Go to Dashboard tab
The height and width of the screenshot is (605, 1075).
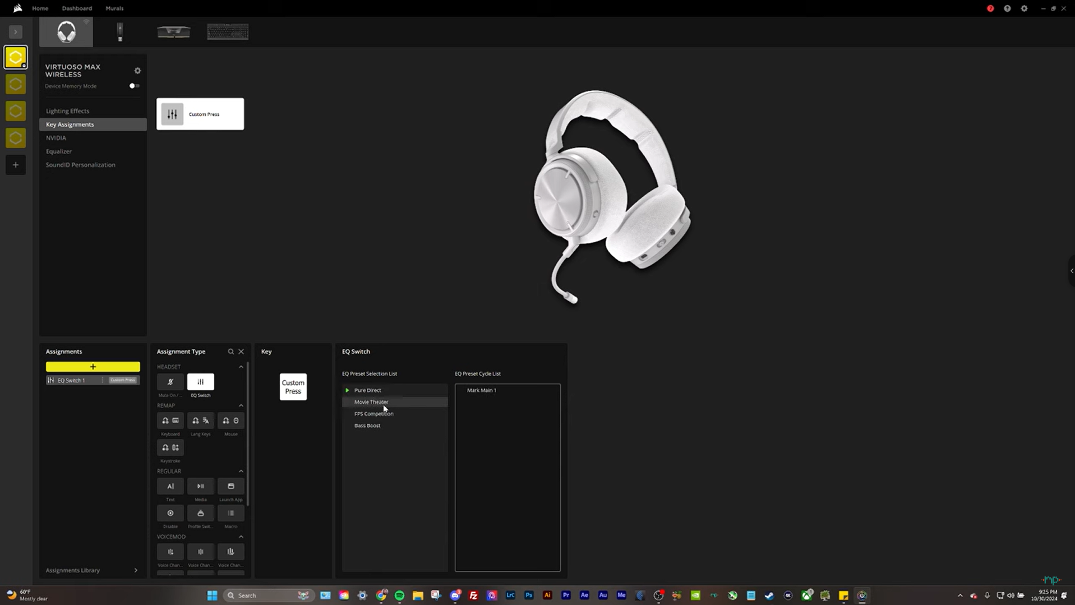click(x=77, y=8)
